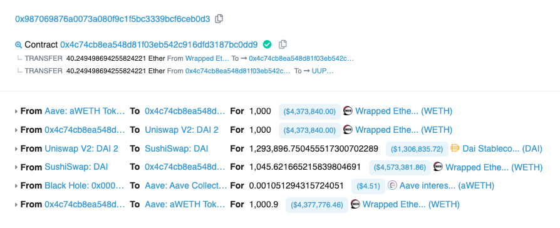Screen dimensions: 560x228
Task: Click the magnifier icon before Contract
Action: coord(19,45)
